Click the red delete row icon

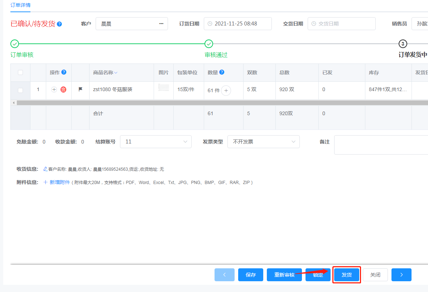pyautogui.click(x=63, y=90)
